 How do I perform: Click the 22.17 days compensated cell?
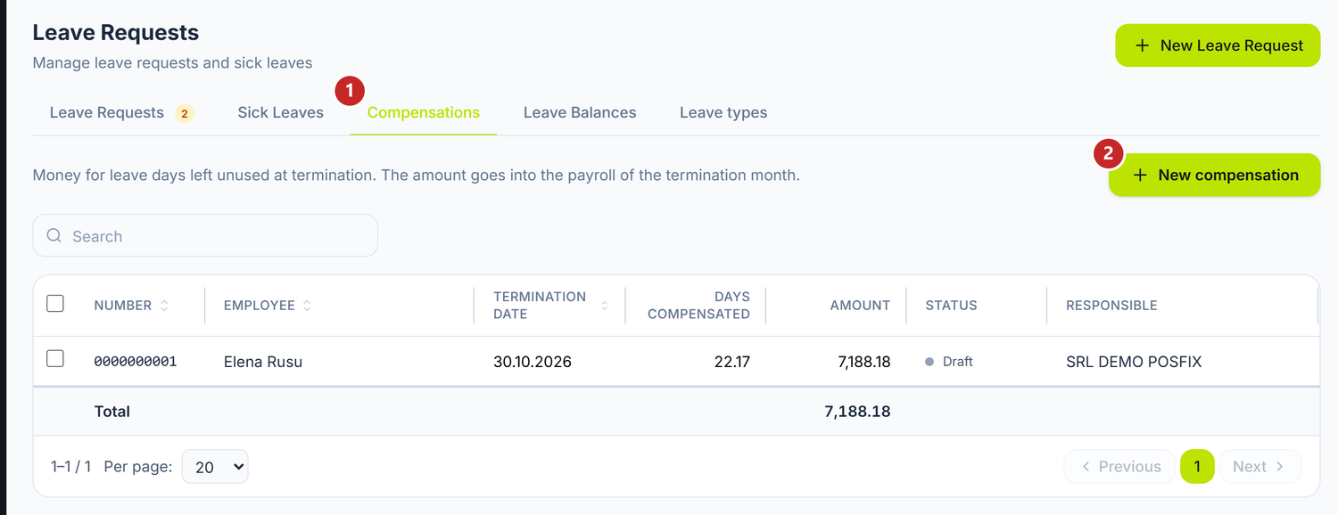pos(732,362)
